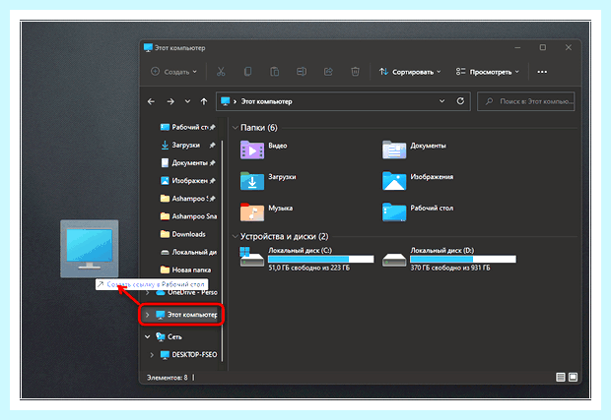Click the Paste clipboard icon
The width and height of the screenshot is (611, 420).
coord(274,72)
